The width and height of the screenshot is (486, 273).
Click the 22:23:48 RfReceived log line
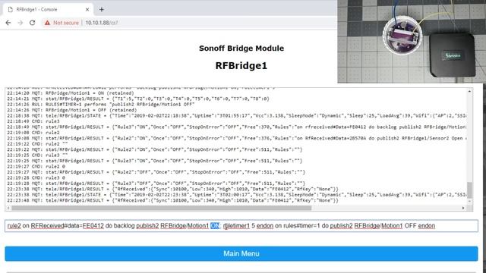click(x=172, y=200)
